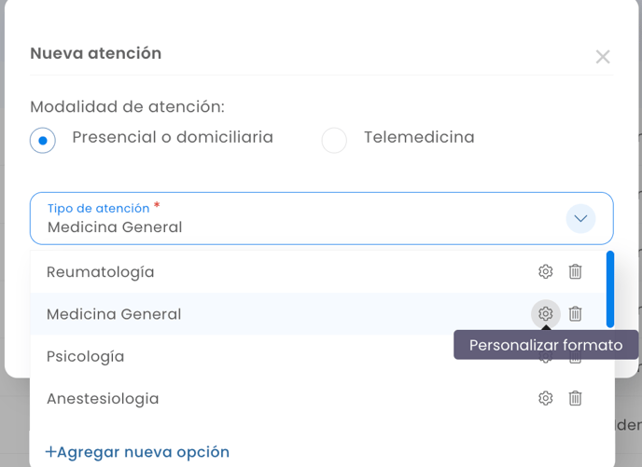Image resolution: width=642 pixels, height=467 pixels.
Task: Collapse dropdown using the chevron arrow
Action: (x=580, y=218)
